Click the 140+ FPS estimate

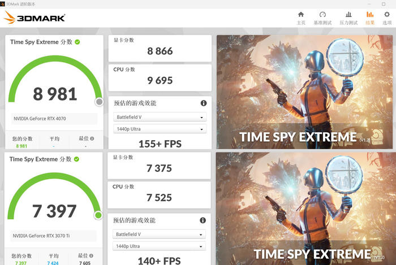(159, 260)
